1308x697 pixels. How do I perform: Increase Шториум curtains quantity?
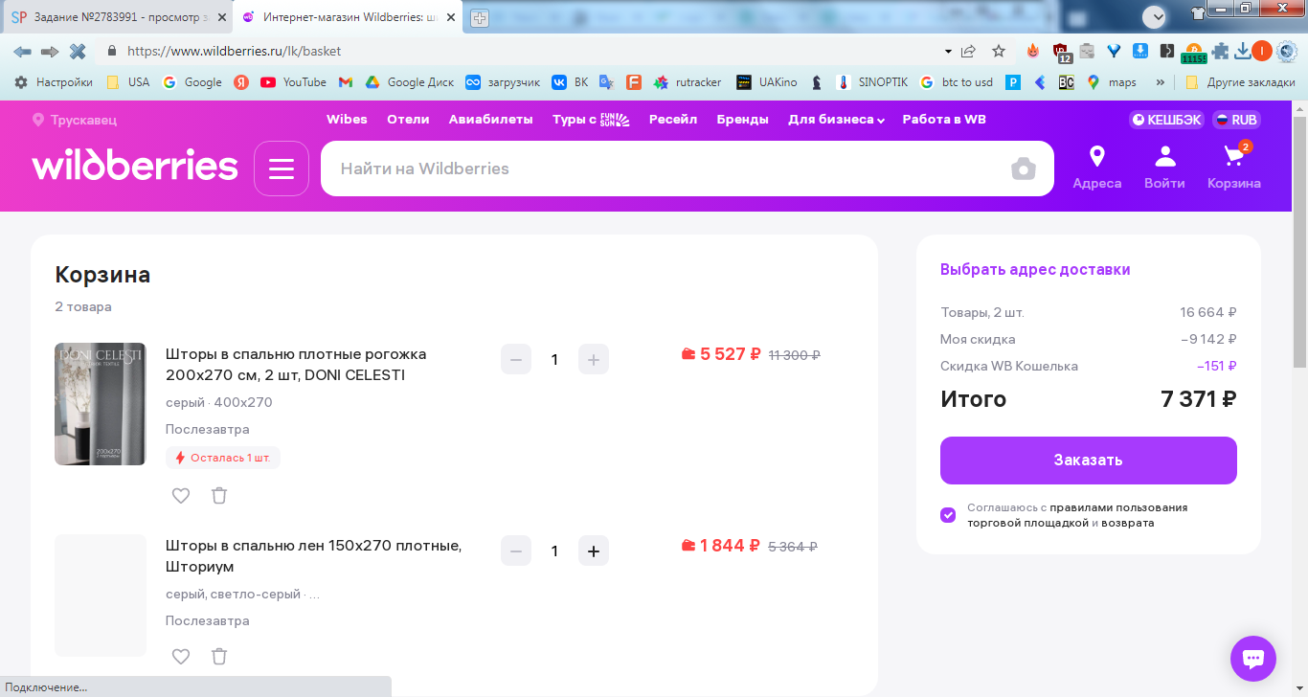594,551
